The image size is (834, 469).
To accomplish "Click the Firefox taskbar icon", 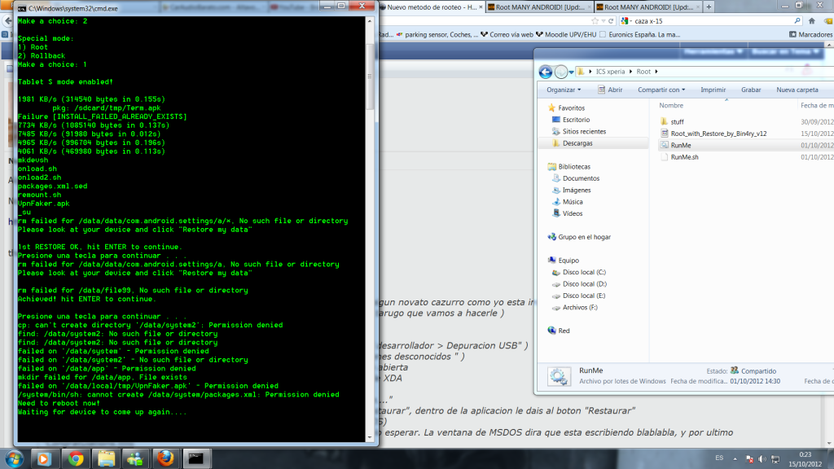I will click(x=166, y=458).
